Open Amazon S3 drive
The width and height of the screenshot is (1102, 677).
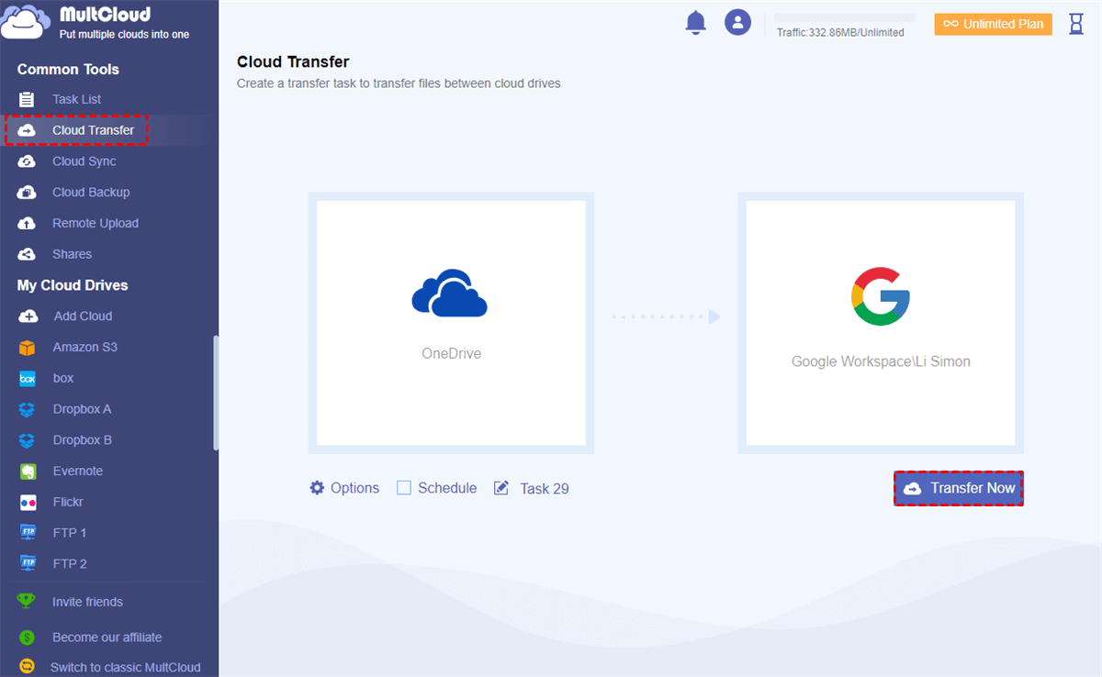click(x=84, y=348)
